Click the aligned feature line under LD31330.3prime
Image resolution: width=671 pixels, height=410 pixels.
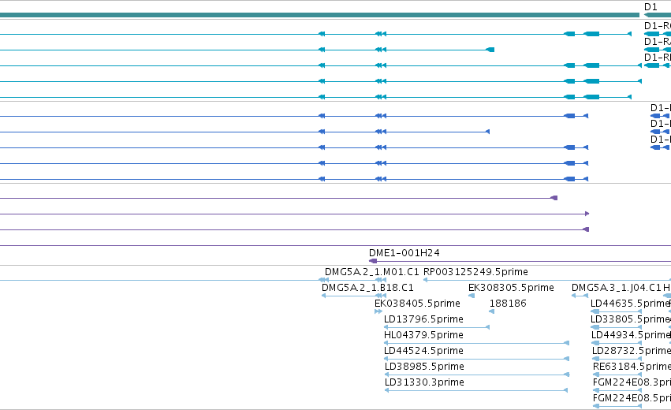(x=476, y=390)
